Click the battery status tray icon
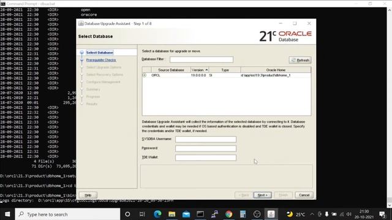Screen dimensions: 392x220 point(334,215)
